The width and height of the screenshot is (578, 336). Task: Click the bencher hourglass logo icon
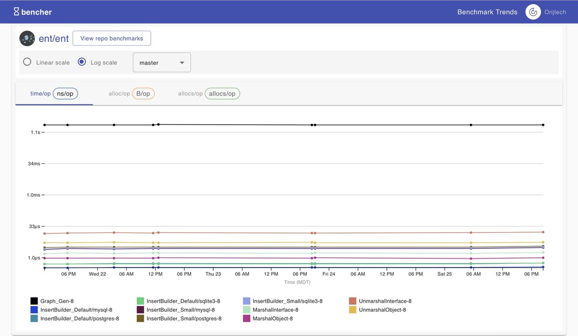pyautogui.click(x=16, y=12)
